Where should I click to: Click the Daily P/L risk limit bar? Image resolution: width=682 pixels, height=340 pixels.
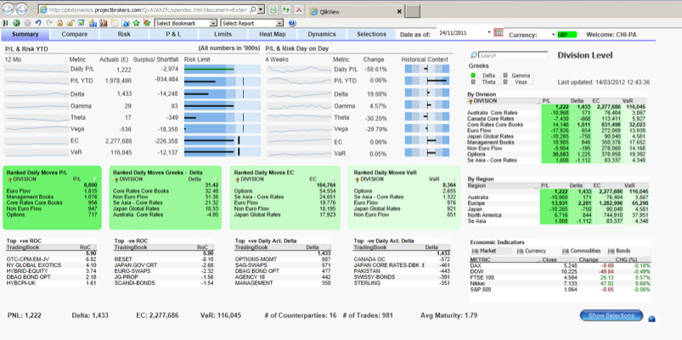[x=223, y=69]
